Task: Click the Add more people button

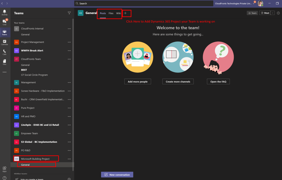Action: tap(138, 82)
